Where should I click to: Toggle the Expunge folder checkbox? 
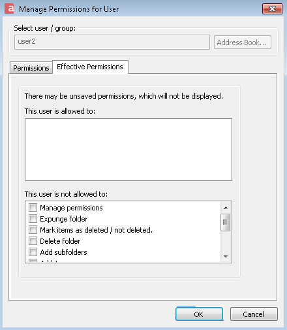tap(33, 218)
